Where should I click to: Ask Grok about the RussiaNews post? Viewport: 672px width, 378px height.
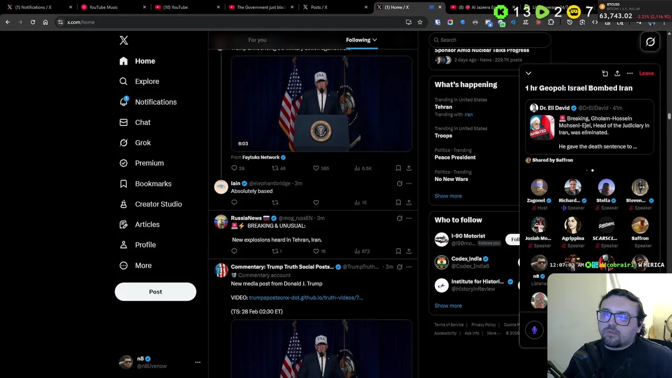tap(400, 218)
